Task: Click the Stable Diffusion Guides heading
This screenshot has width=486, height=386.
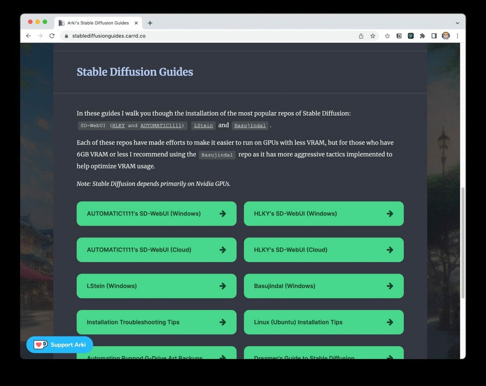Action: click(x=135, y=72)
